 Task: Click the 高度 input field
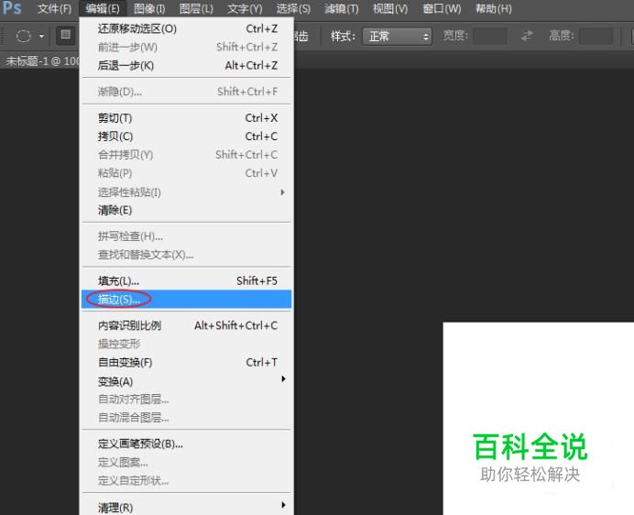(x=596, y=36)
